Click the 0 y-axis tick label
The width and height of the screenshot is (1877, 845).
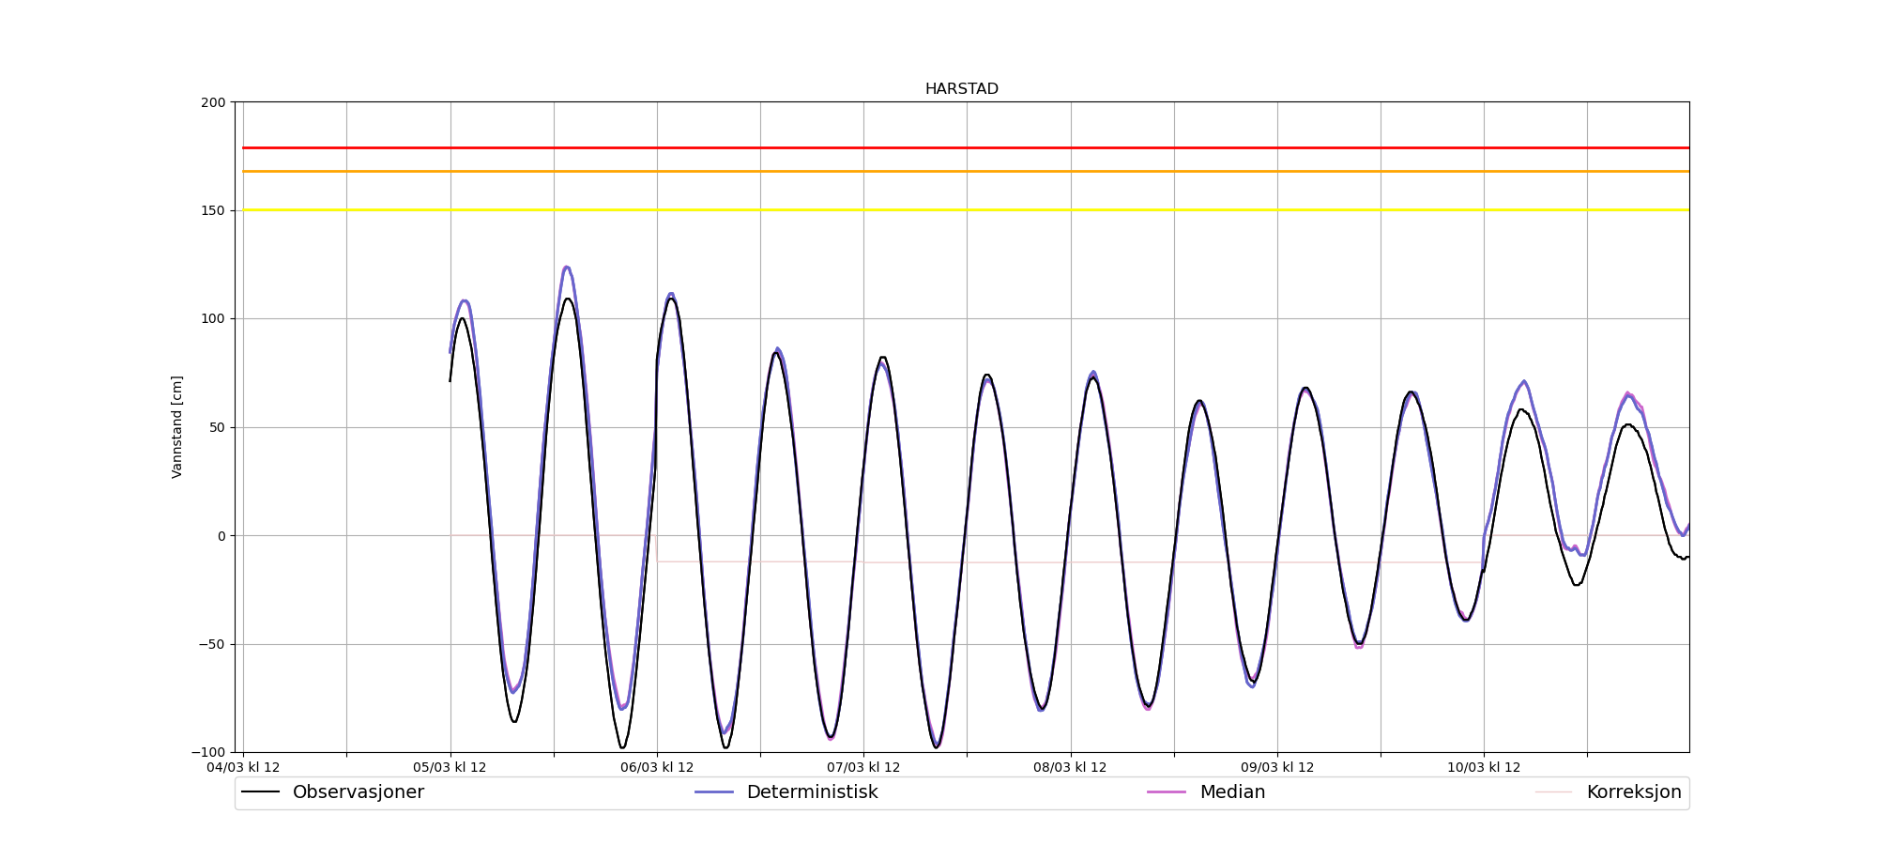221,536
